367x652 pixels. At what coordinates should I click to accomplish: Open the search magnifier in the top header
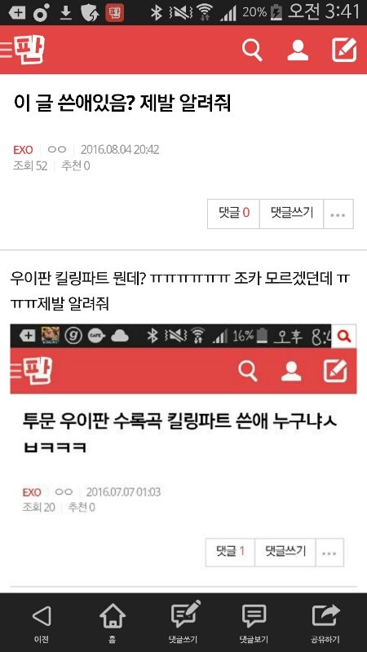[252, 50]
